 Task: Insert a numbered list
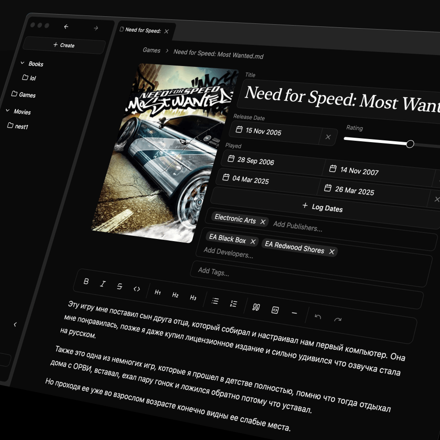(x=234, y=304)
